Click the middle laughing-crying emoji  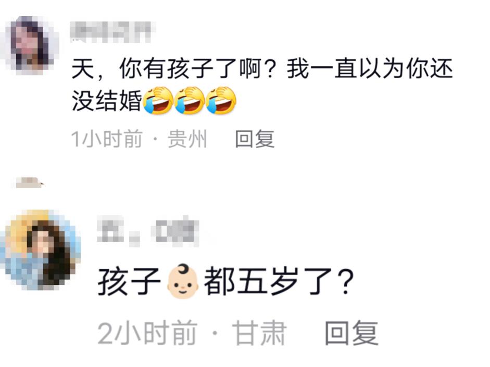tap(190, 100)
